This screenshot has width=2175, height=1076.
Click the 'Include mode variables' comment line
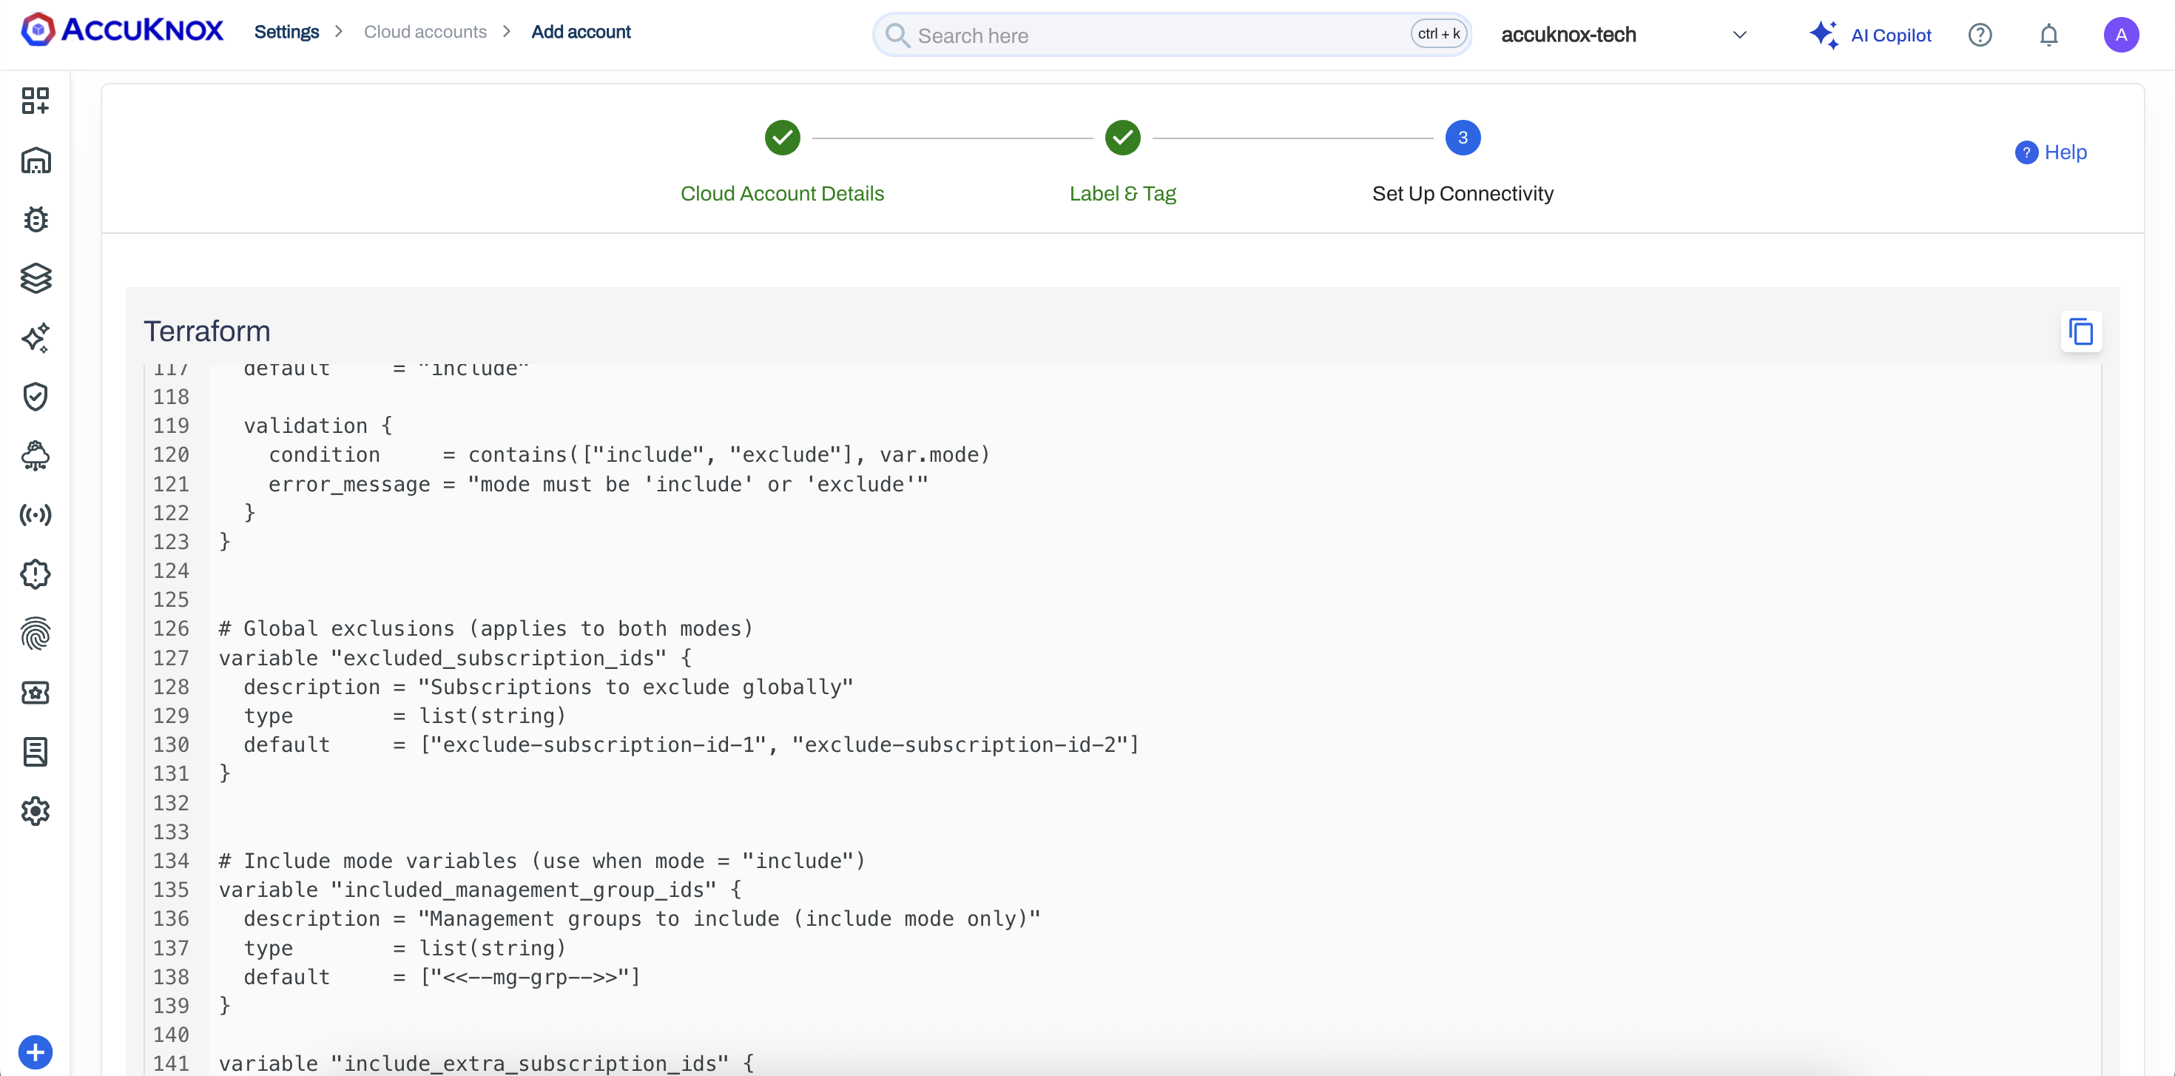pyautogui.click(x=542, y=861)
